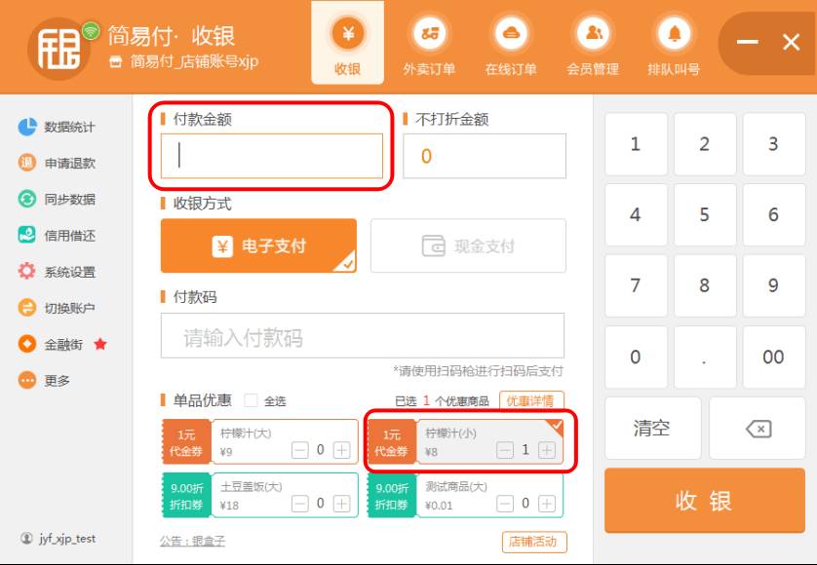Open the 数据统计 statistics icon
Viewport: 817px width, 565px height.
pos(27,127)
